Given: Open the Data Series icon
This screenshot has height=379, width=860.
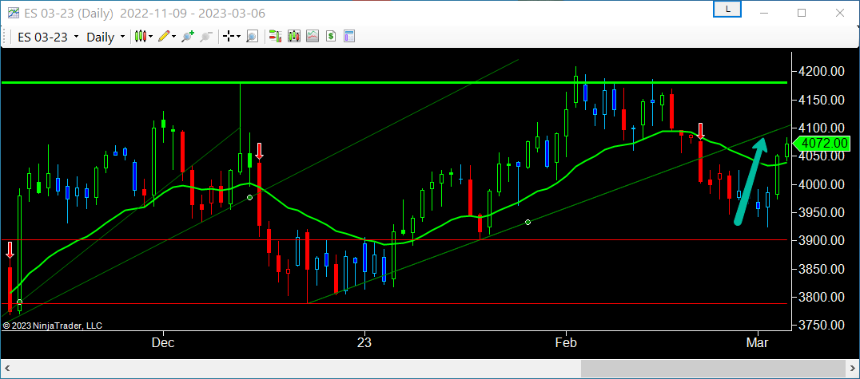Looking at the screenshot, I should pos(294,37).
